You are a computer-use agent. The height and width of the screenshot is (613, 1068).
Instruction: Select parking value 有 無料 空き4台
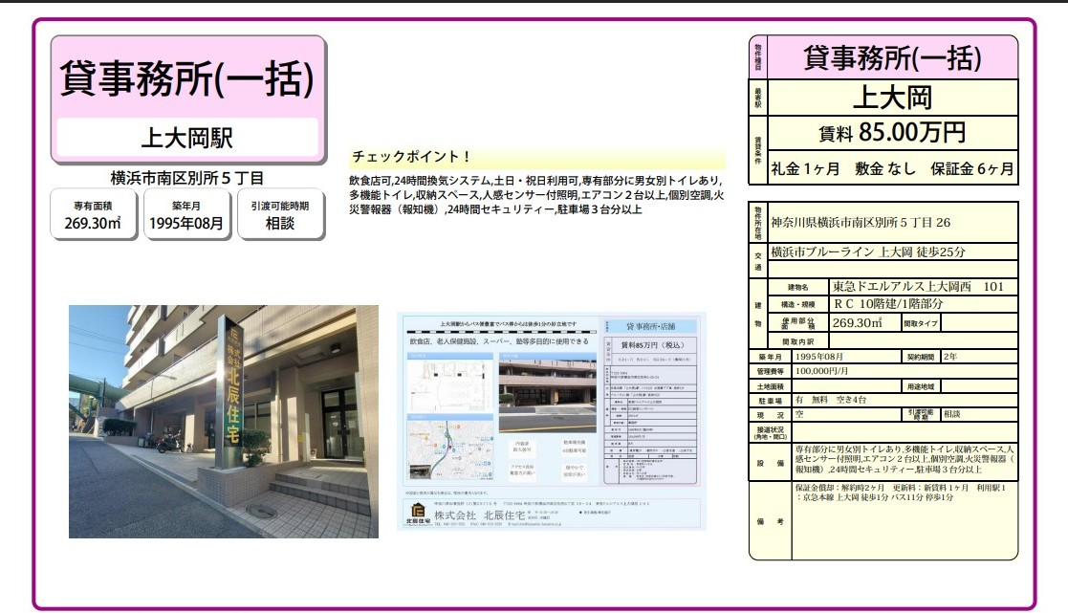point(830,400)
